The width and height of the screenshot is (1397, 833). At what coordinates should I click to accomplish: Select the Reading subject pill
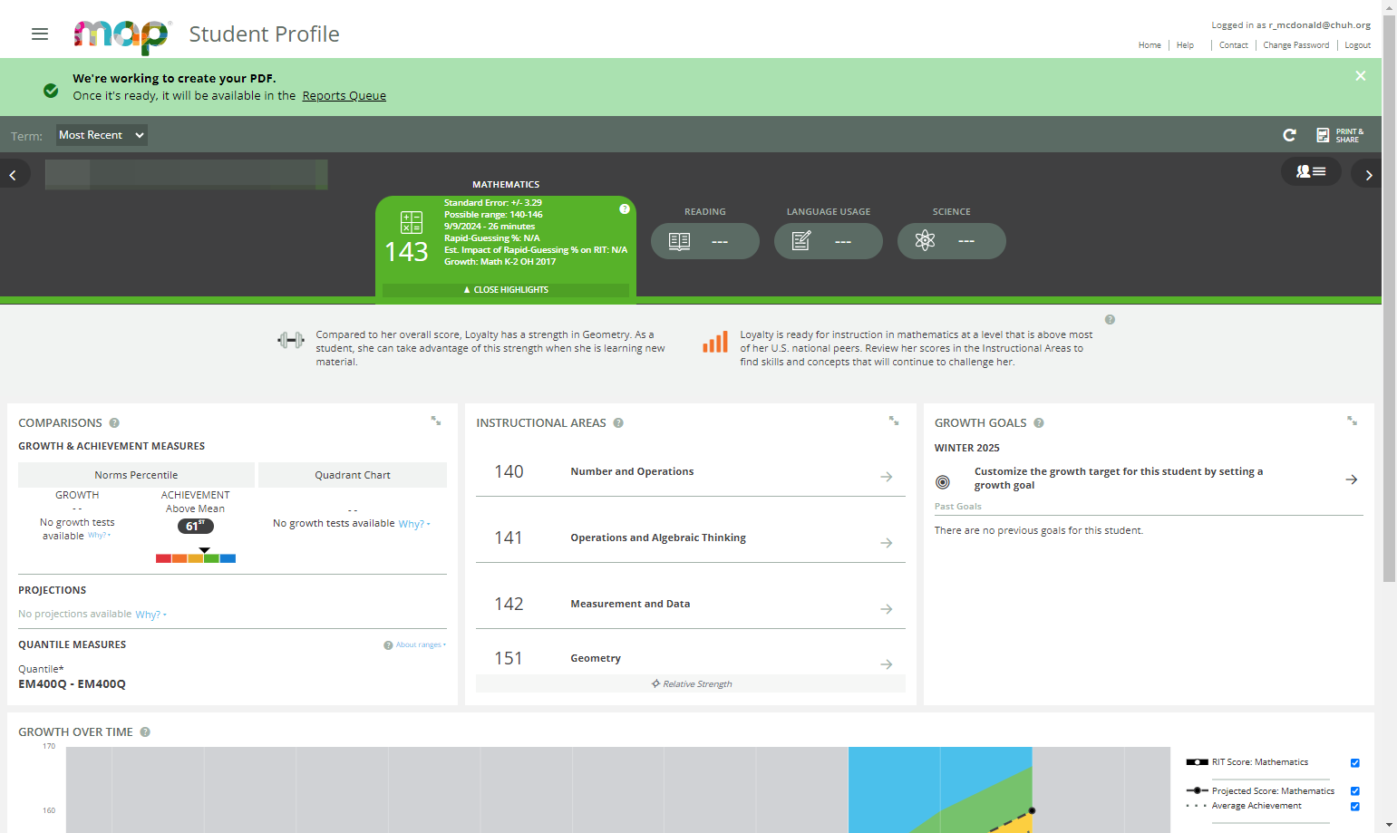pos(704,241)
